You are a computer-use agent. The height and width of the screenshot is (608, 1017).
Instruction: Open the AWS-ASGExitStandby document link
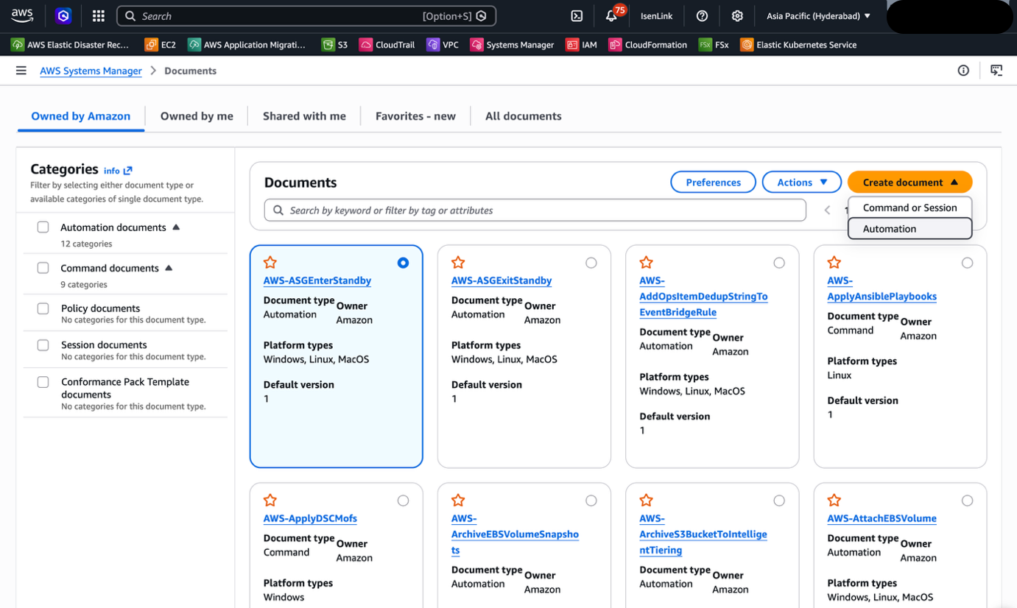(x=502, y=280)
